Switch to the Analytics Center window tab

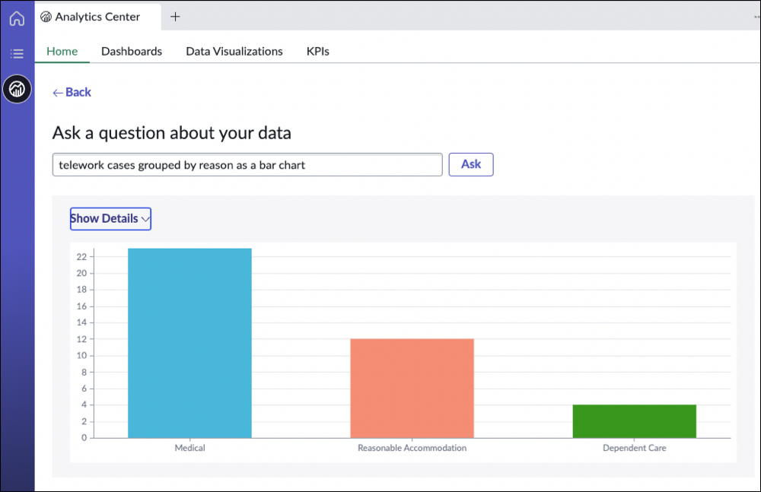point(97,17)
